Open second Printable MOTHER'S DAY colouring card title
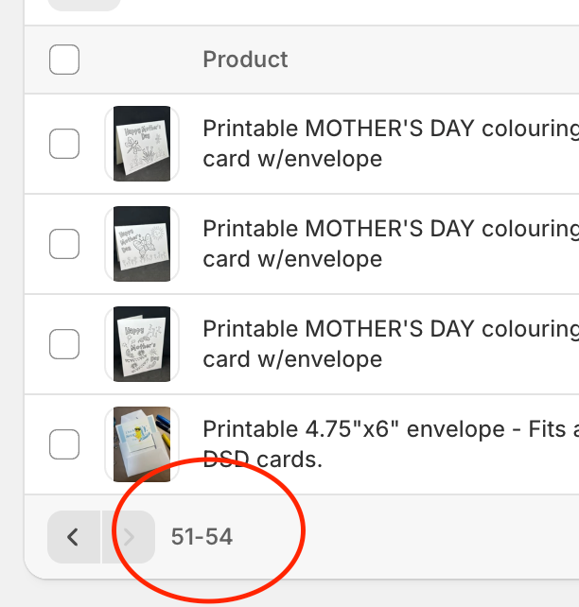The image size is (579, 607). point(390,229)
